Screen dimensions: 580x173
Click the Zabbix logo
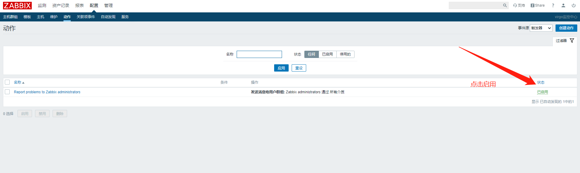17,5
